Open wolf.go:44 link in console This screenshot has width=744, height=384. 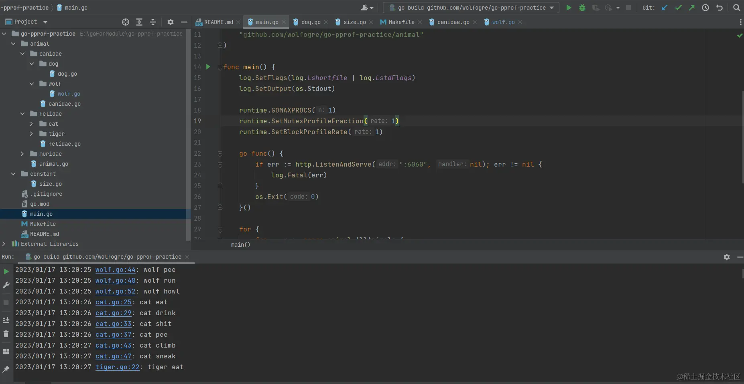[115, 270]
